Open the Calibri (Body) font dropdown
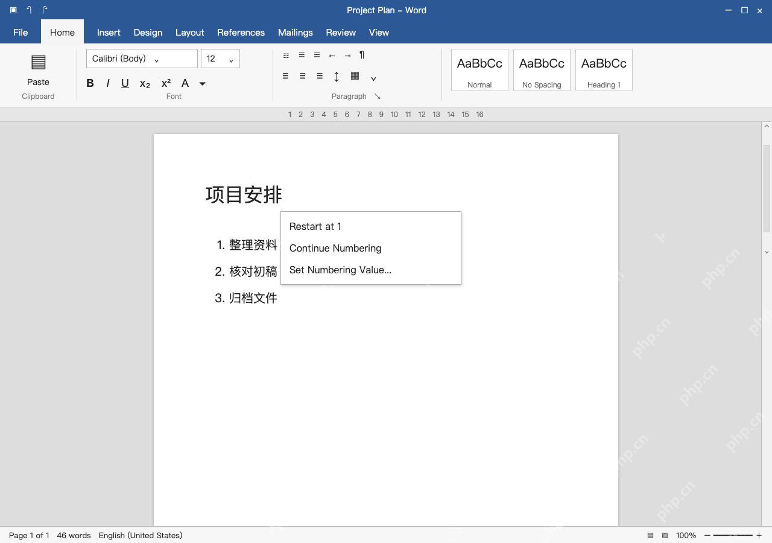Image resolution: width=772 pixels, height=543 pixels. pyautogui.click(x=142, y=59)
